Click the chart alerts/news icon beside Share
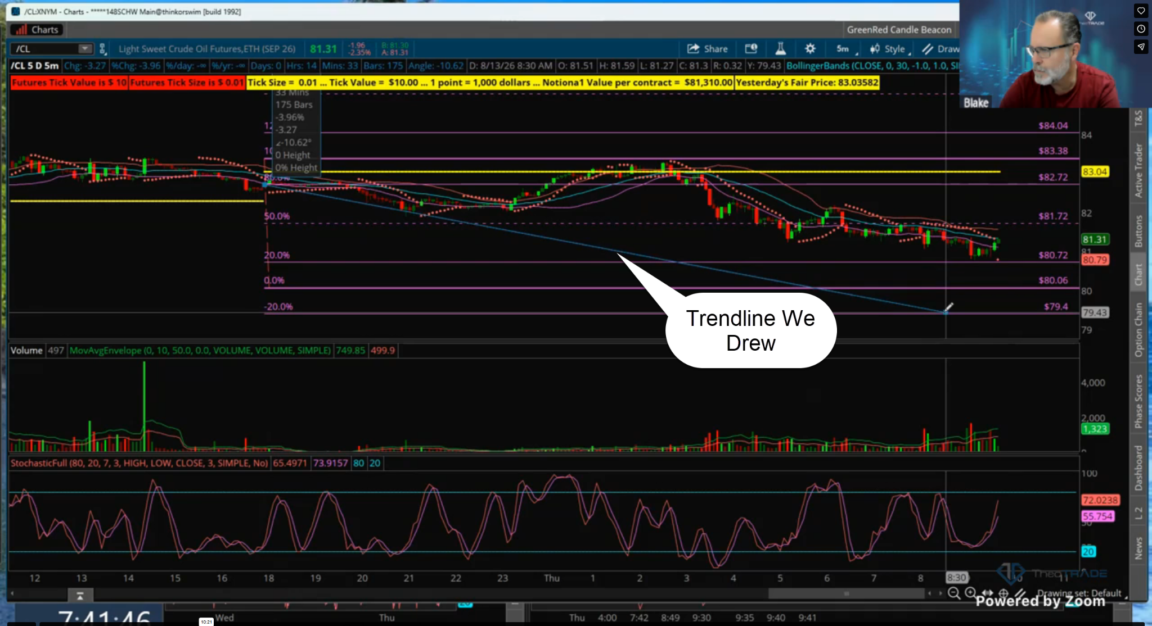This screenshot has height=626, width=1152. (x=751, y=49)
